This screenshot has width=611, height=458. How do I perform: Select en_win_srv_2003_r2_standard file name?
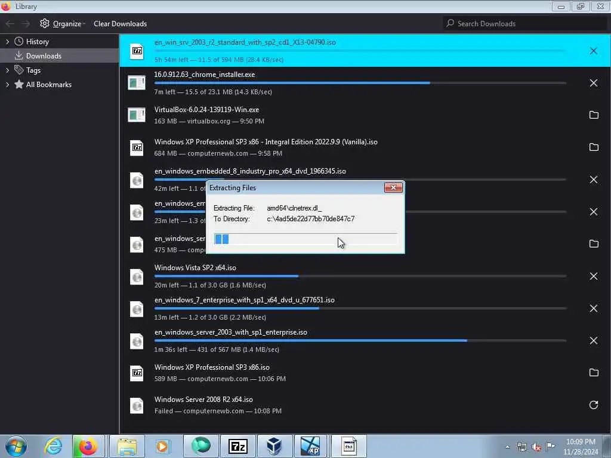tap(245, 42)
